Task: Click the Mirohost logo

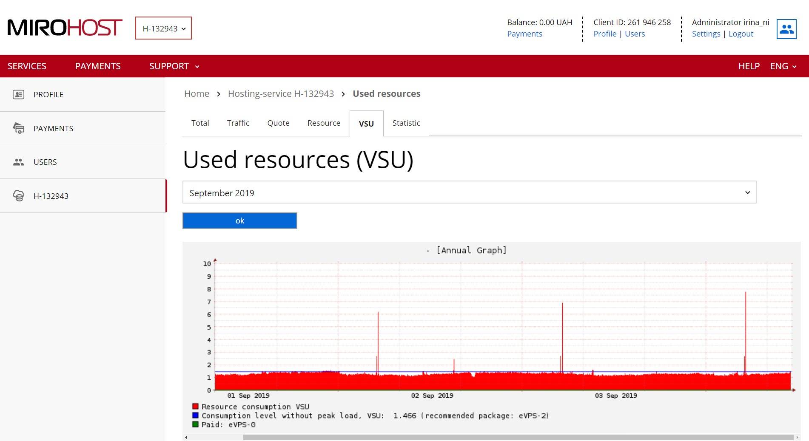Action: [65, 28]
